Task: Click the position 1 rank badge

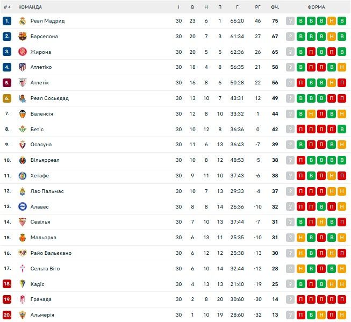Action: (x=7, y=21)
